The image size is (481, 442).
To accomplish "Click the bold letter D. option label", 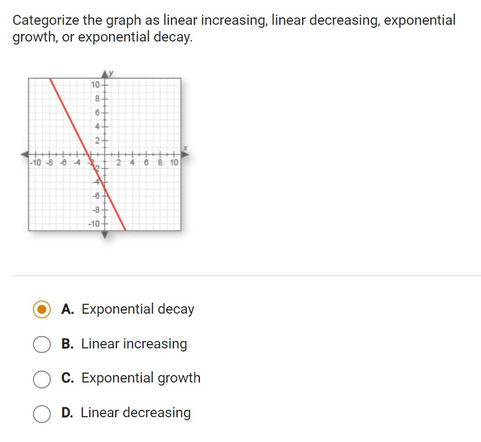I will pos(67,413).
